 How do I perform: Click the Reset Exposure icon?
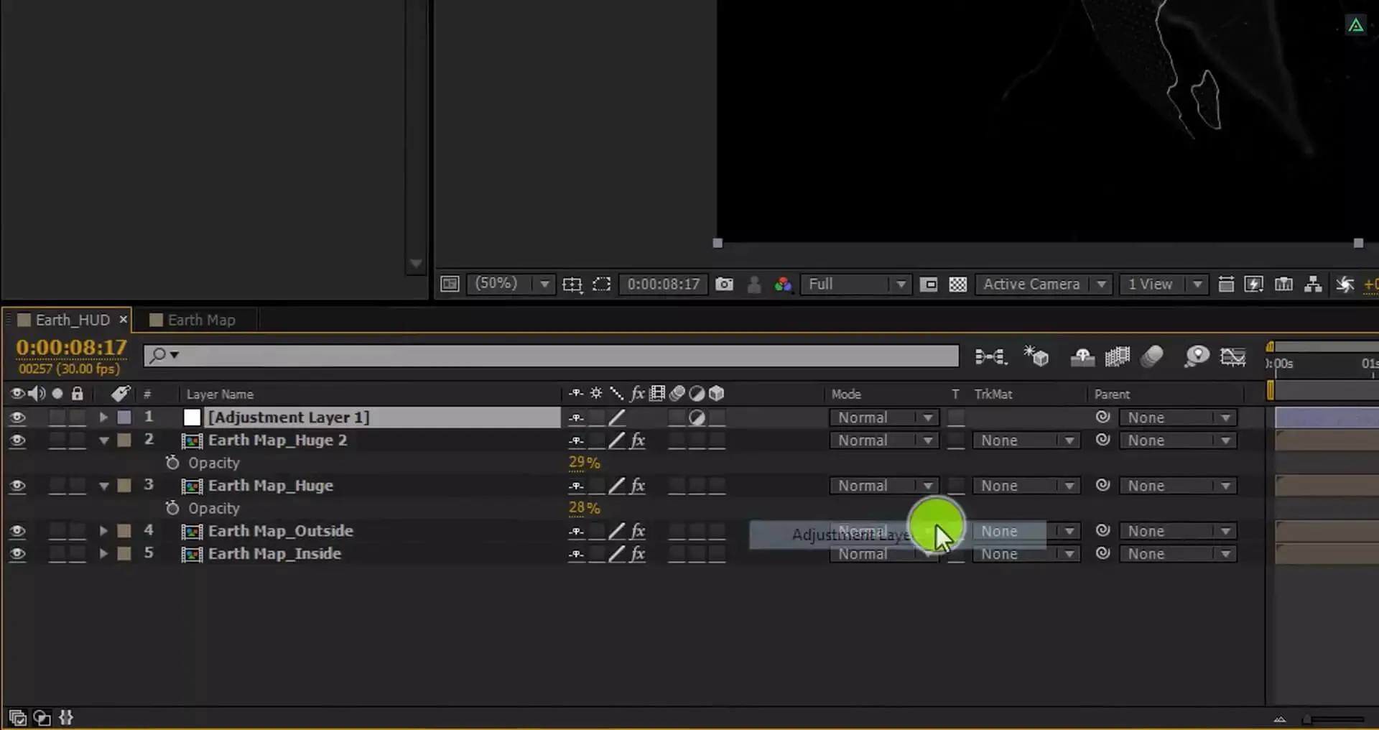click(x=1345, y=285)
